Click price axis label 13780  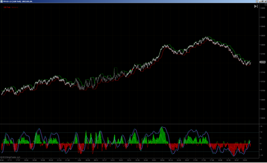coord(263,54)
